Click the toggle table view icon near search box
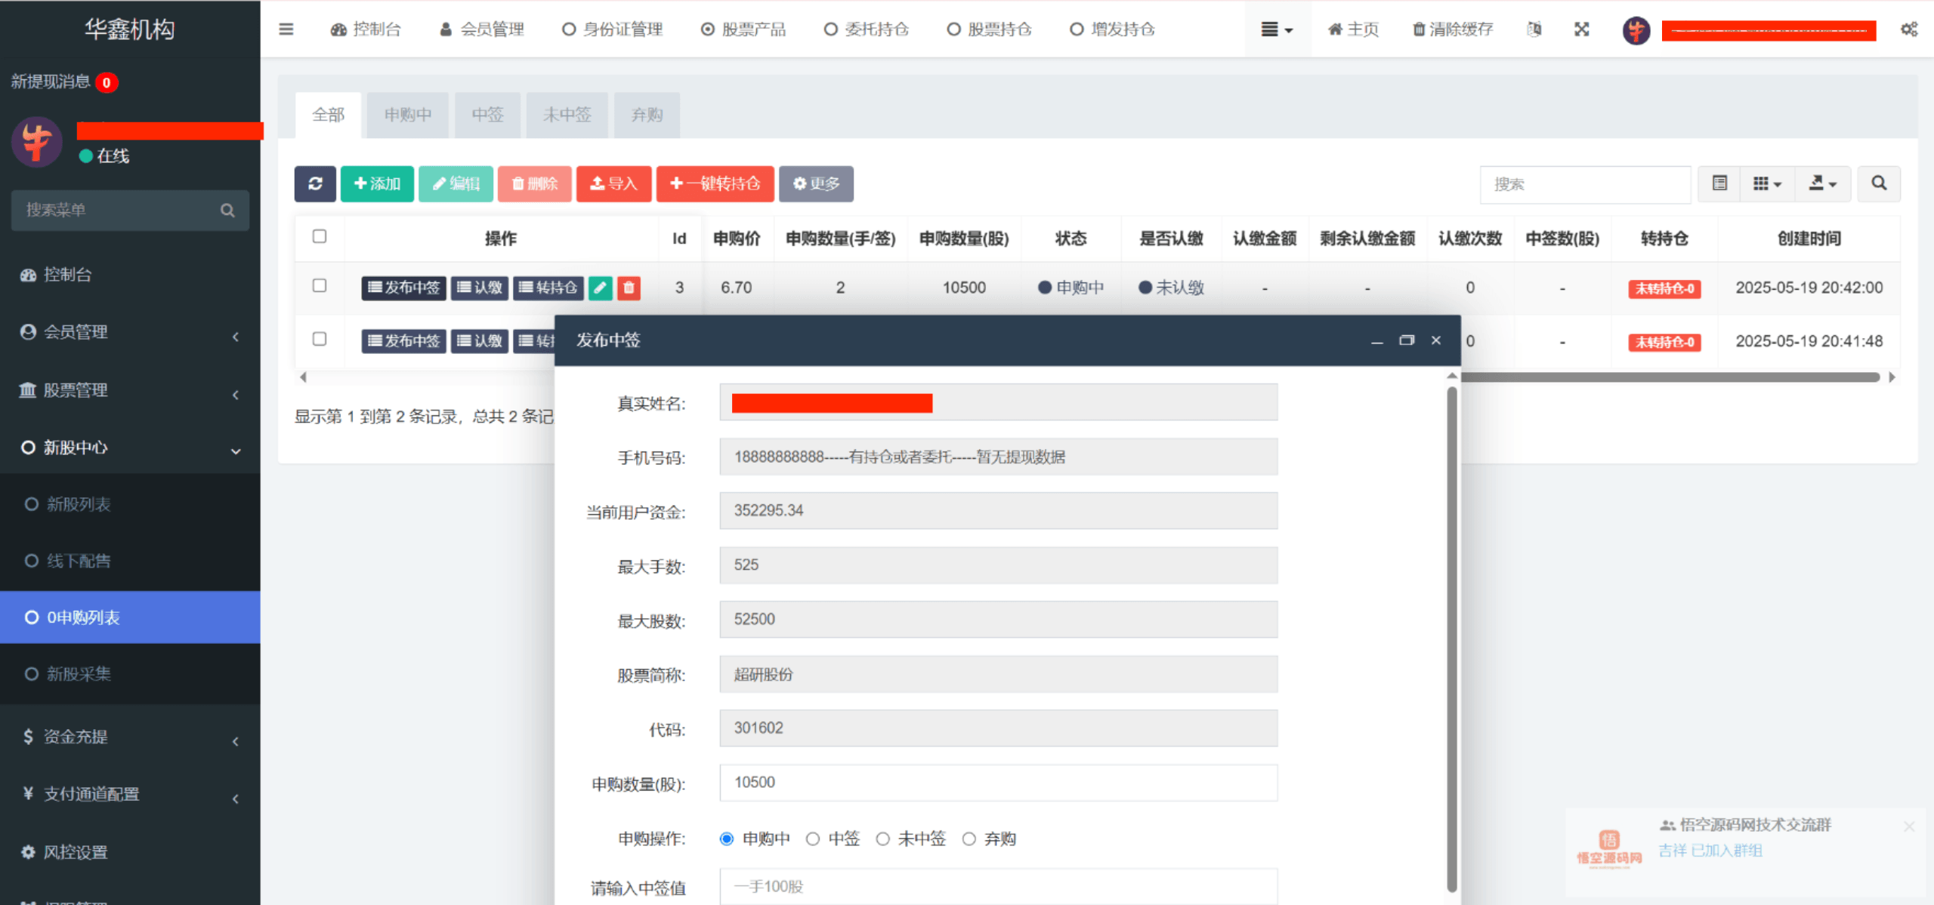 pos(1719,183)
